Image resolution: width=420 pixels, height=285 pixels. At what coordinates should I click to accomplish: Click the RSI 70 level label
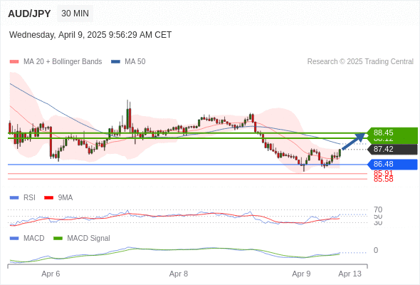pos(378,209)
